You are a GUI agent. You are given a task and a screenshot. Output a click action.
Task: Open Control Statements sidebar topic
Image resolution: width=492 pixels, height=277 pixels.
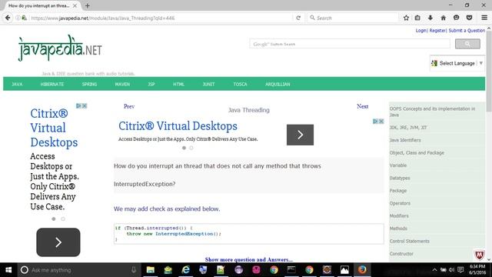point(409,241)
